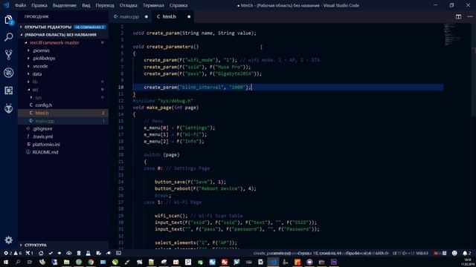Open the Выделение menu
This screenshot has width=476, height=267.
tap(65, 5)
